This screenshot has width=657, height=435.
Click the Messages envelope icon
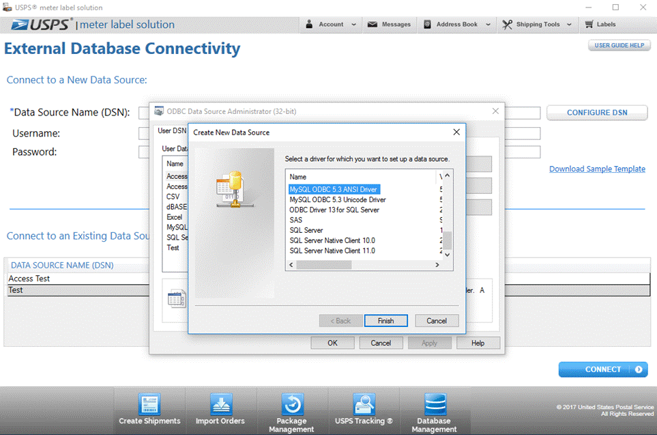click(372, 25)
